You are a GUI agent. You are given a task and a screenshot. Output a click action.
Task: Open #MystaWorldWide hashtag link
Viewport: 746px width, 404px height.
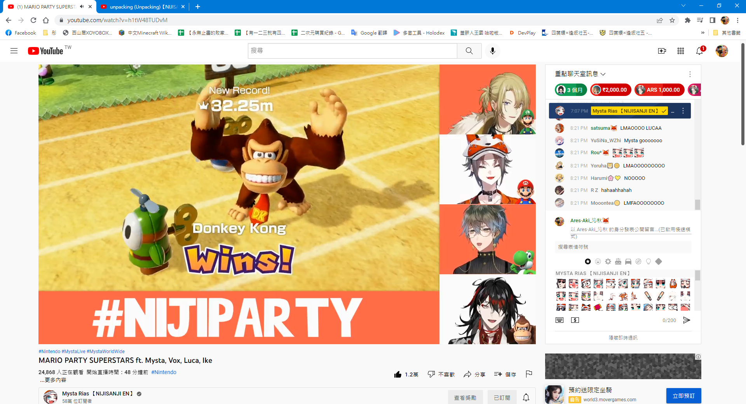tap(106, 352)
